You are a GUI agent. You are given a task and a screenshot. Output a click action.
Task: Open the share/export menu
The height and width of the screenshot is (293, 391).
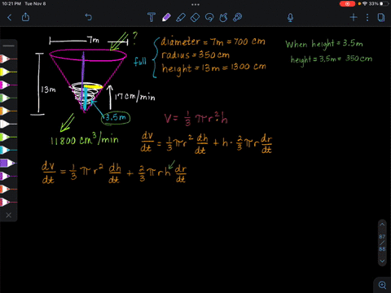25,17
